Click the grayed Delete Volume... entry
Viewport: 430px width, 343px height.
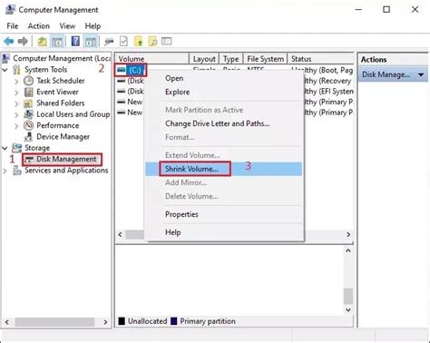point(224,196)
